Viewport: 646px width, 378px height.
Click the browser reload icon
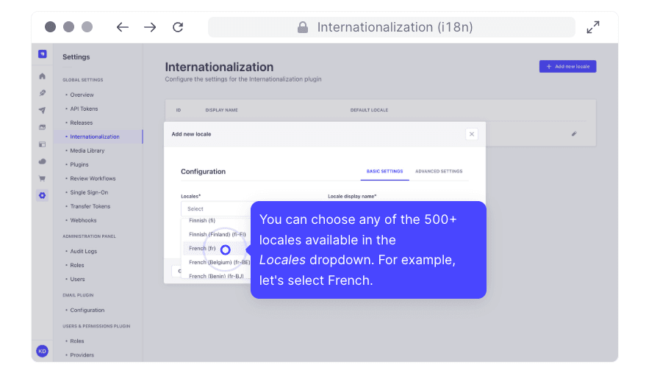(x=178, y=27)
